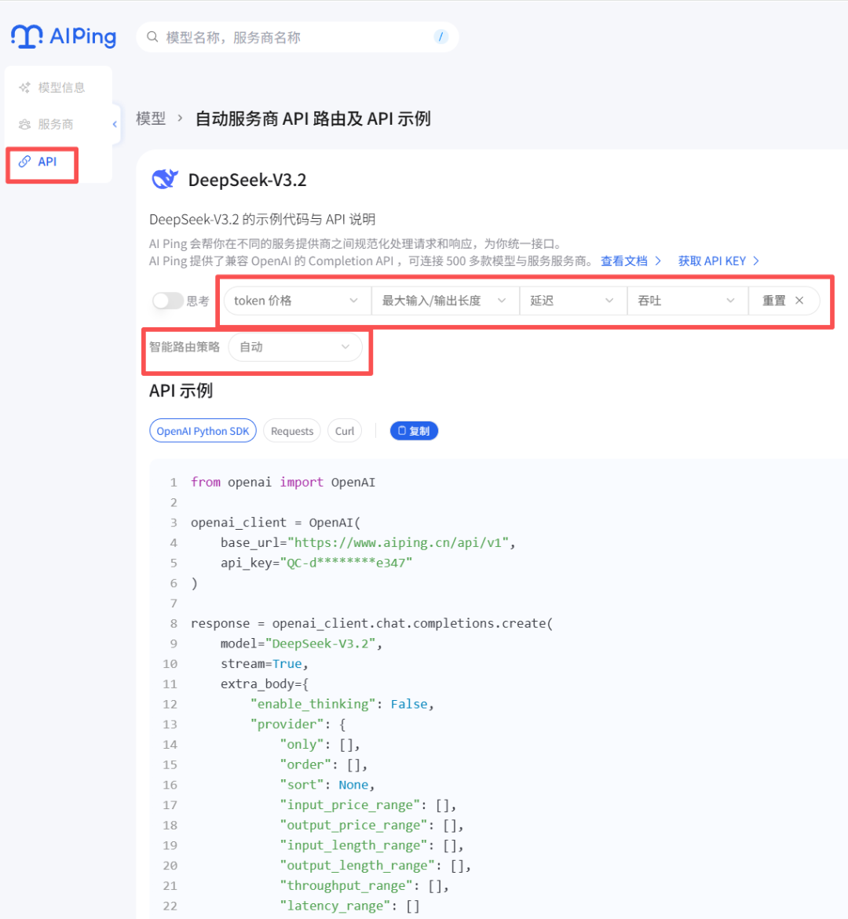Toggle the 思考 switch
The width and height of the screenshot is (848, 919).
168,301
